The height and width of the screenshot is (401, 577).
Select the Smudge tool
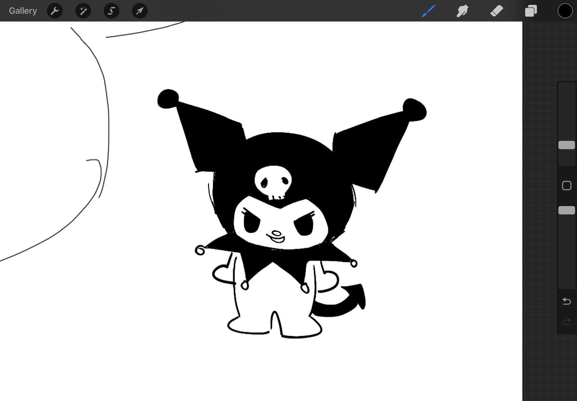[463, 11]
